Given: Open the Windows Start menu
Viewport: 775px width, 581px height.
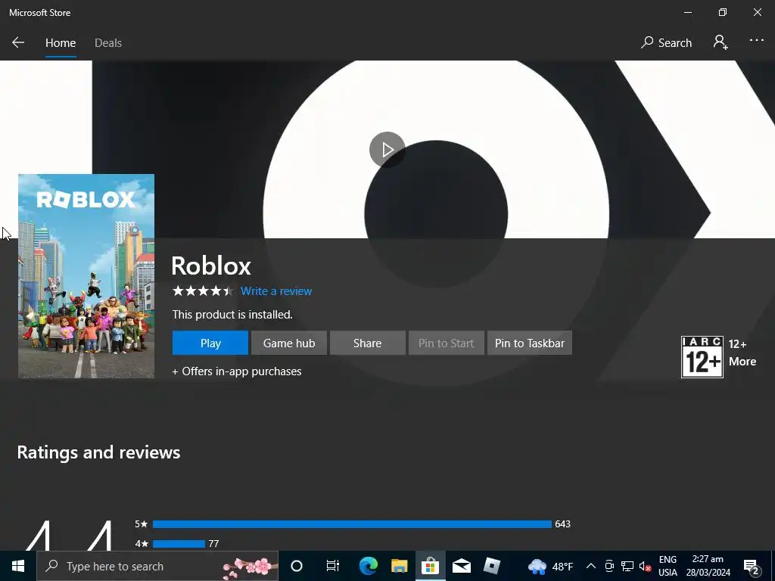Looking at the screenshot, I should (x=18, y=566).
